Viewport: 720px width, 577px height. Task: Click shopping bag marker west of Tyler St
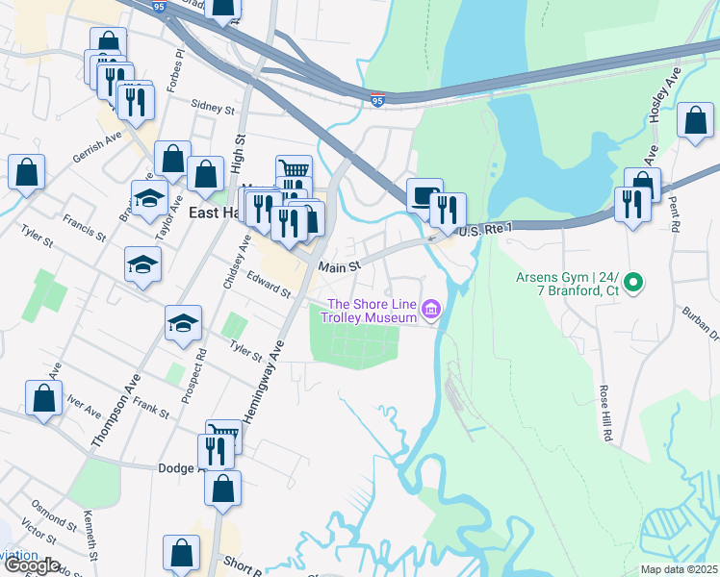point(26,173)
